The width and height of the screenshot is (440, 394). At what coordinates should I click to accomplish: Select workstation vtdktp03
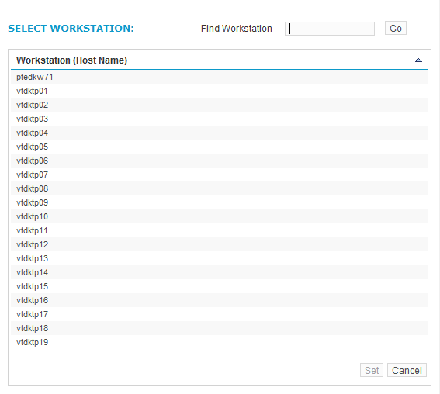point(220,119)
